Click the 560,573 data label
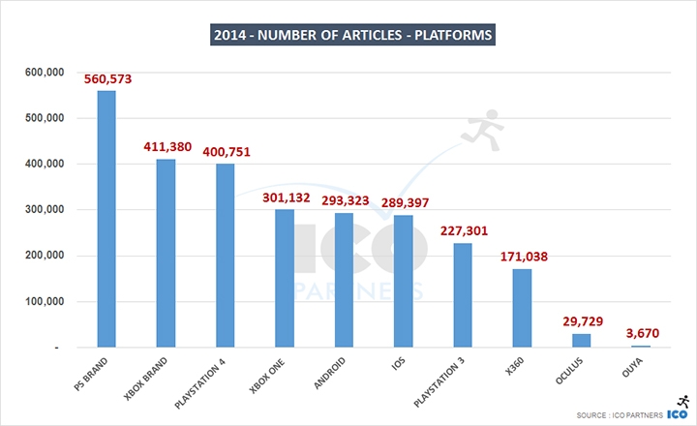This screenshot has height=426, width=697. point(106,77)
